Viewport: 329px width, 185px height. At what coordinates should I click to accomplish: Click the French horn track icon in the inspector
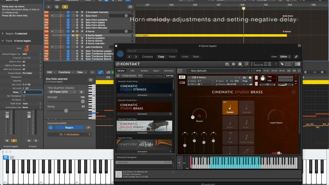pyautogui.click(x=26, y=48)
